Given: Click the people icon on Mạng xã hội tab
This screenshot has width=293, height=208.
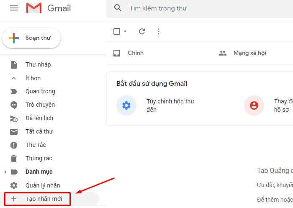Looking at the screenshot, I should [x=223, y=53].
